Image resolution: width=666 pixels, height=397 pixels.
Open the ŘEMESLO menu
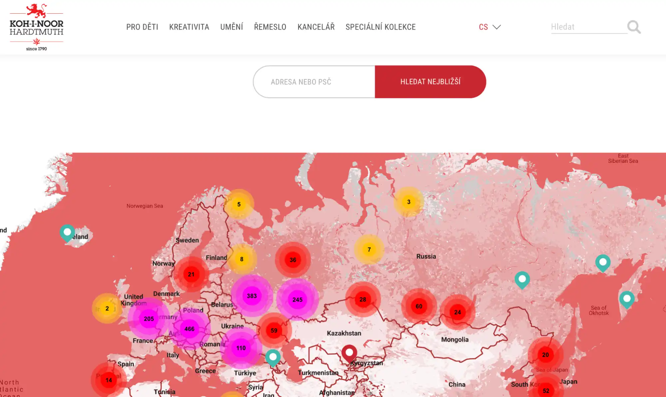[270, 27]
